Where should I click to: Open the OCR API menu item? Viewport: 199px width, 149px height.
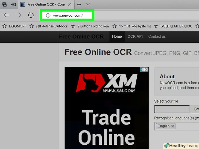[135, 37]
